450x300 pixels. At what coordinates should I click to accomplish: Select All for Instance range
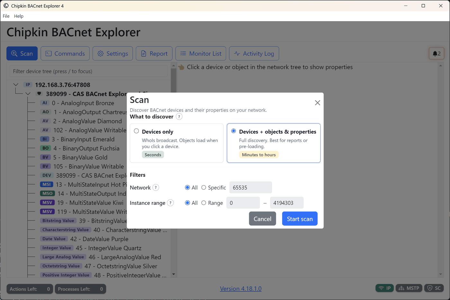pyautogui.click(x=187, y=203)
